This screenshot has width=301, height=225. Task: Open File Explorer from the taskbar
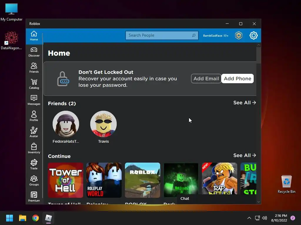coord(22,218)
